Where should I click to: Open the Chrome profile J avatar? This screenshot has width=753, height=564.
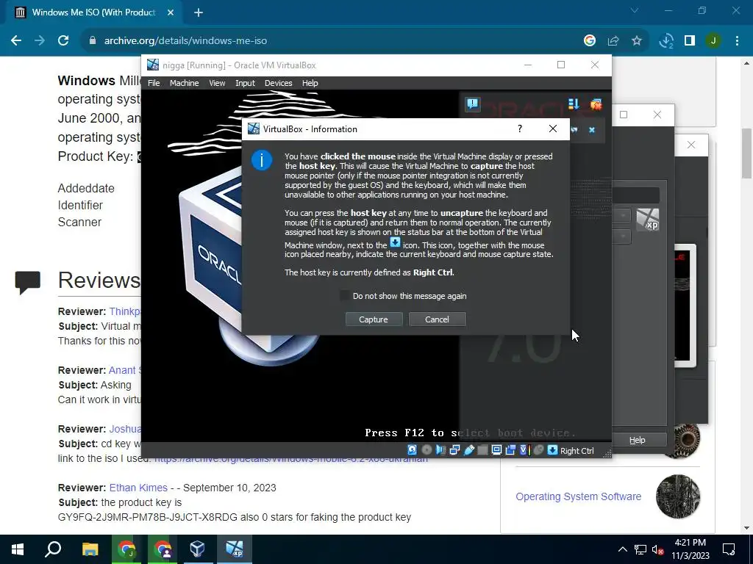click(713, 41)
